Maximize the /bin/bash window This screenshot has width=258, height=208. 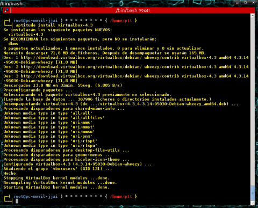(246, 3)
